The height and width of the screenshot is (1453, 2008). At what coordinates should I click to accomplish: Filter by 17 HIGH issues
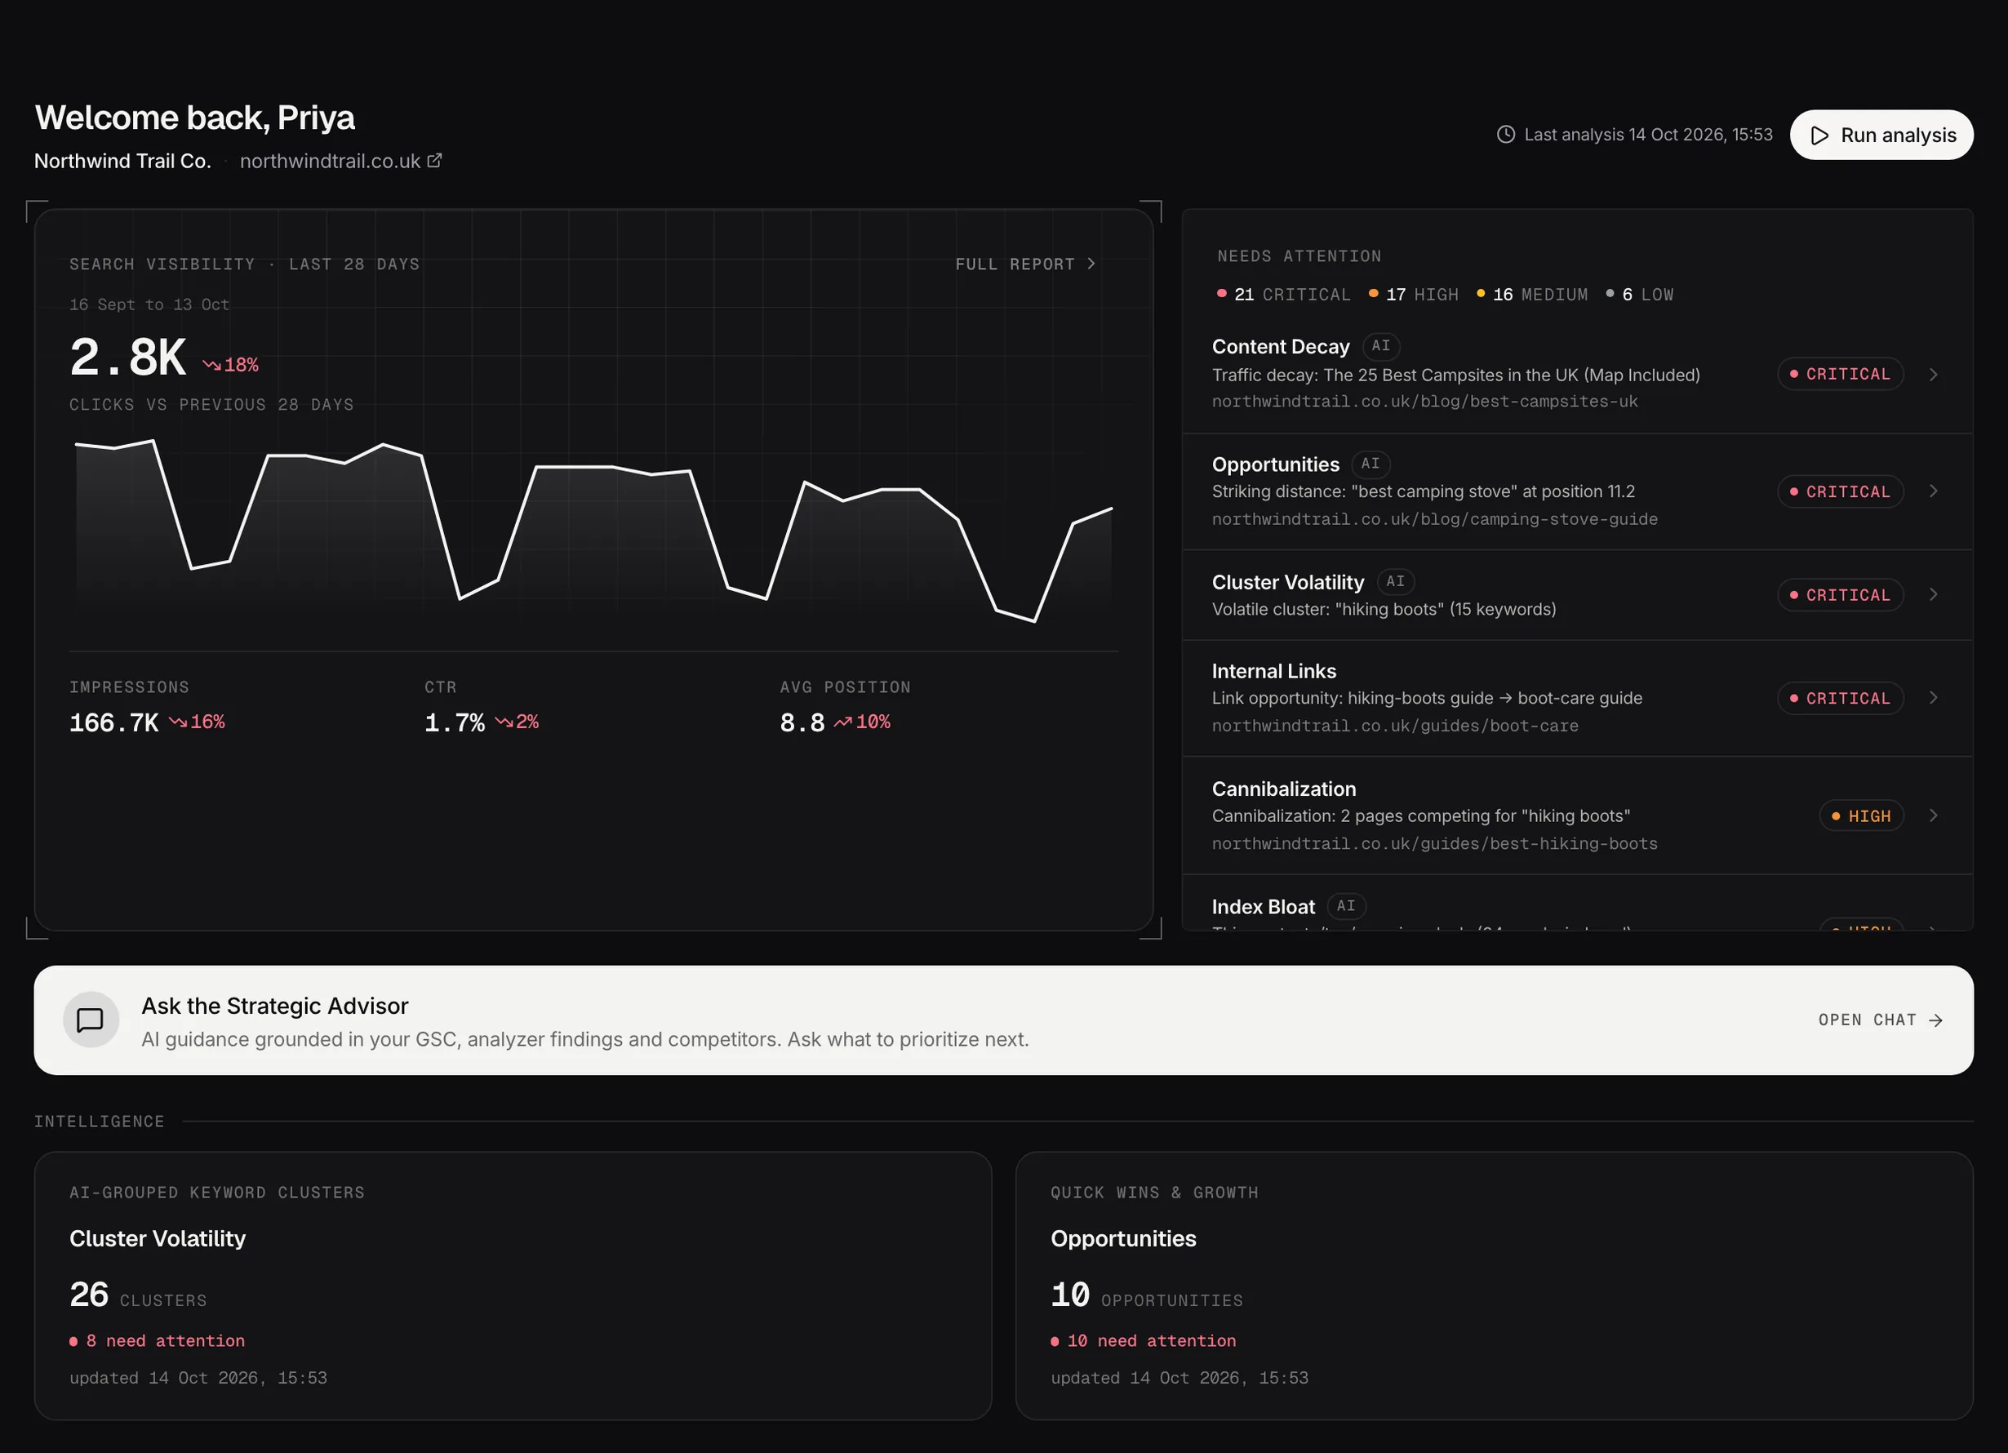click(1413, 295)
